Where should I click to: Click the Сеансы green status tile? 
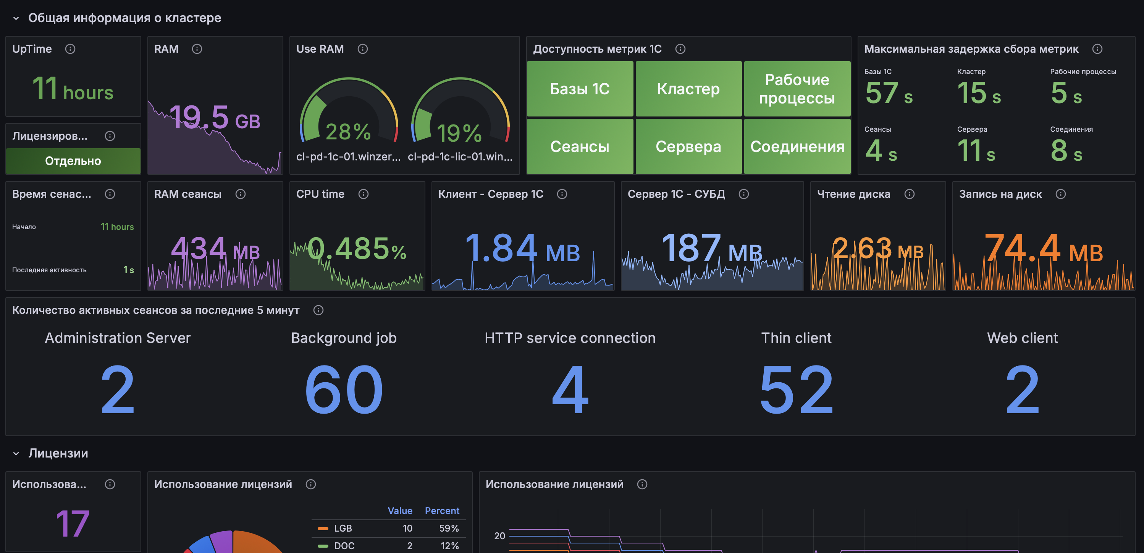coord(580,147)
